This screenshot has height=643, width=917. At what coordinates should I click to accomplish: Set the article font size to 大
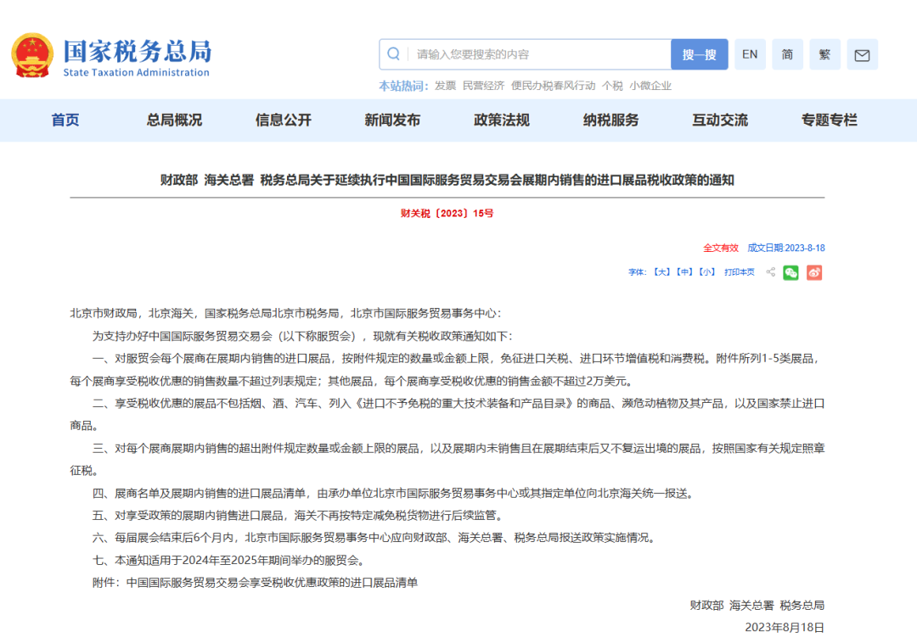pos(661,272)
